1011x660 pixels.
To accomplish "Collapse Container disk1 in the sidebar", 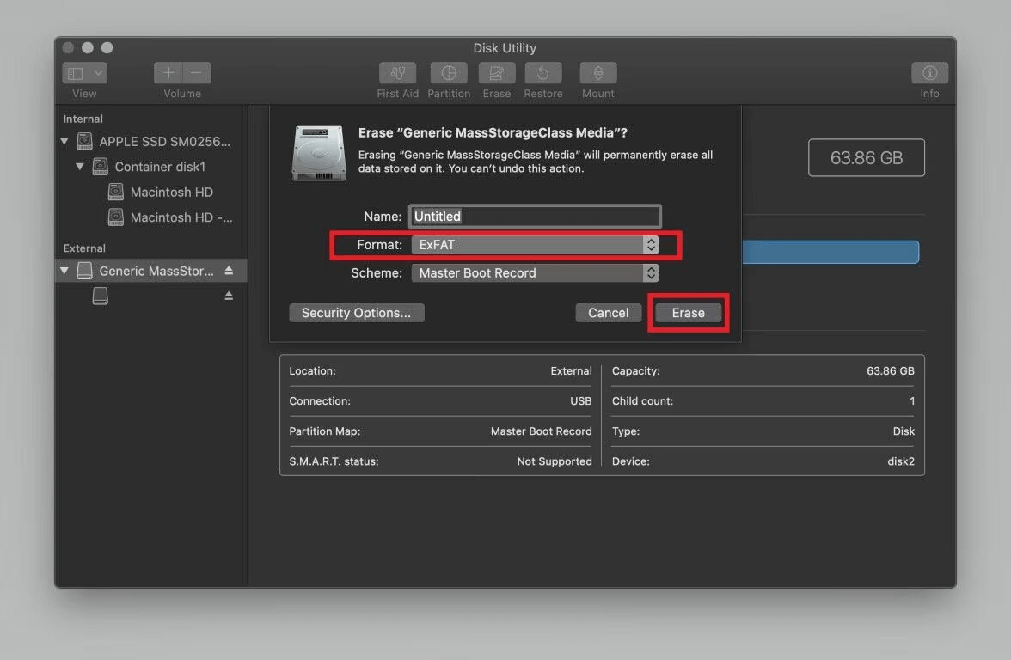I will click(79, 167).
